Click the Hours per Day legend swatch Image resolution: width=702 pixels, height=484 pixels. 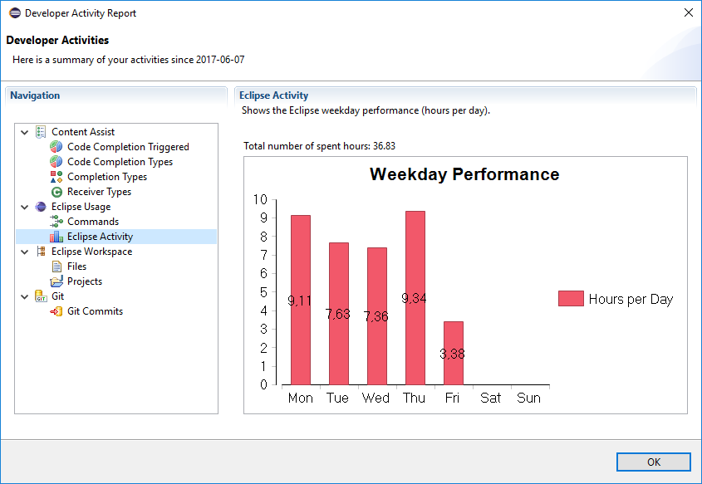point(571,298)
